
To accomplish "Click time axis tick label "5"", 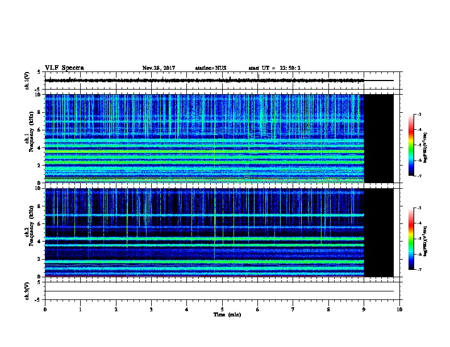I will tap(222, 309).
